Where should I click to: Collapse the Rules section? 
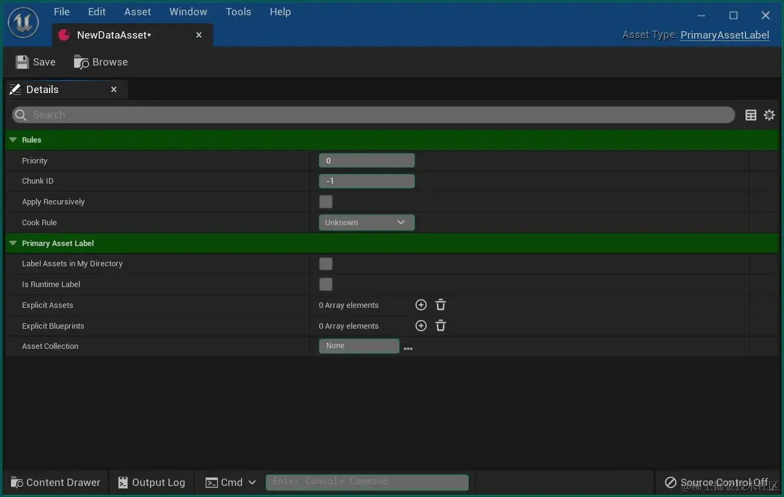tap(13, 140)
